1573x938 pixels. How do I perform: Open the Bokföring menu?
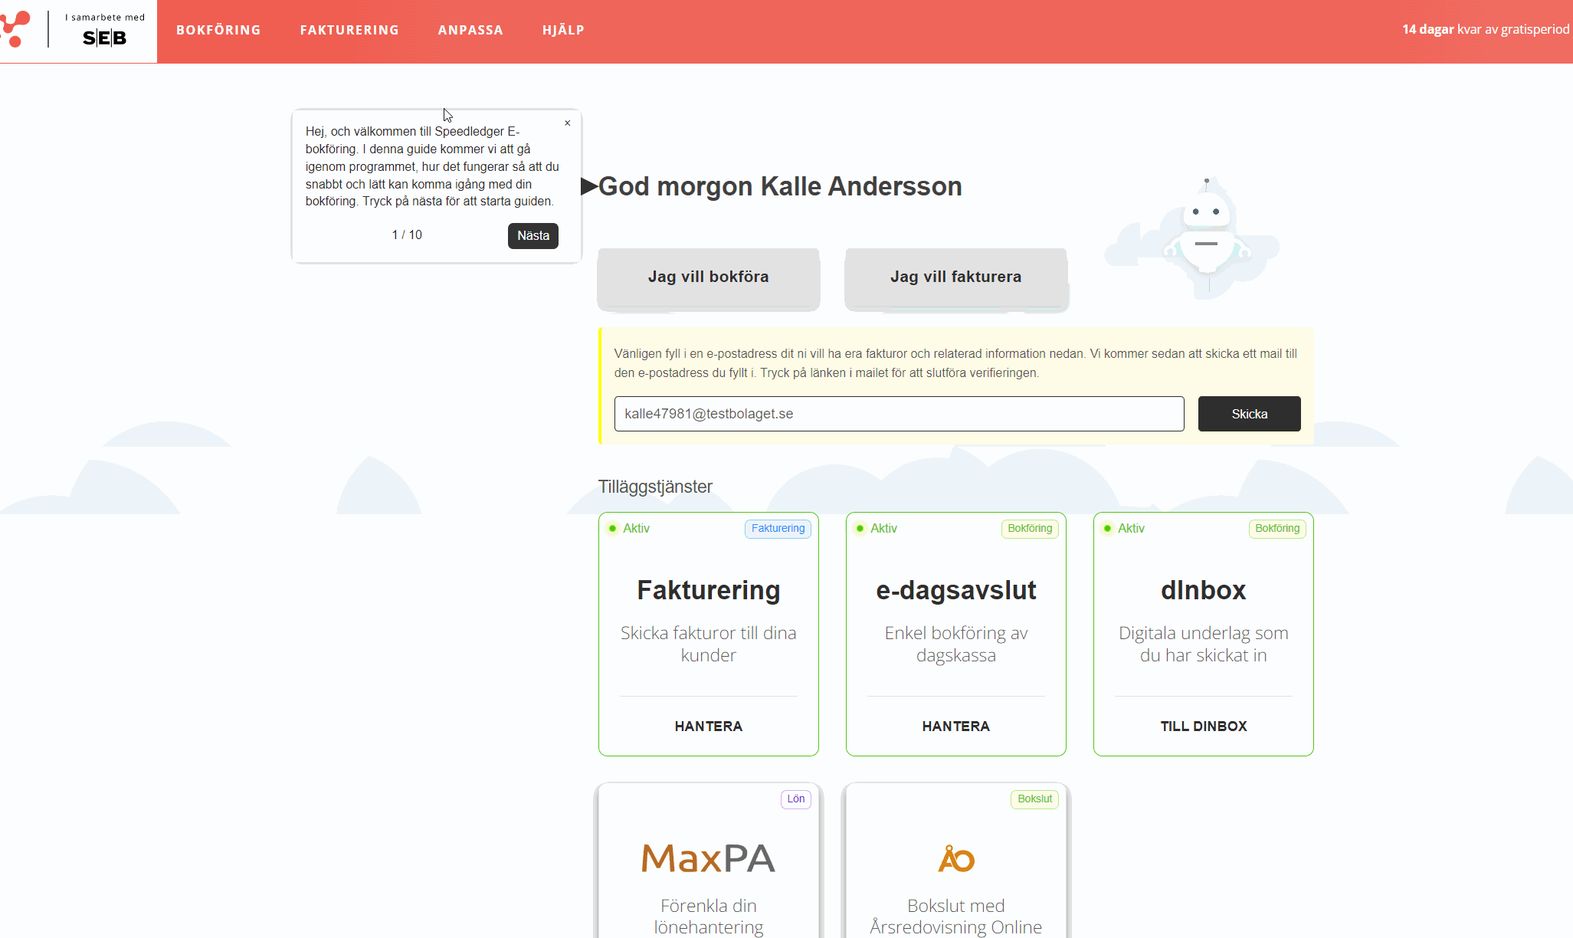(218, 30)
